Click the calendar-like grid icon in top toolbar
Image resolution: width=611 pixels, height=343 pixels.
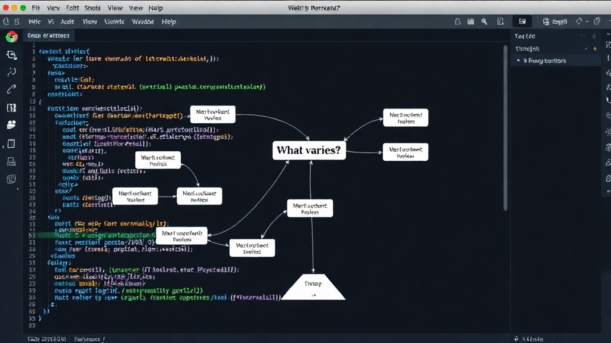tap(471, 22)
